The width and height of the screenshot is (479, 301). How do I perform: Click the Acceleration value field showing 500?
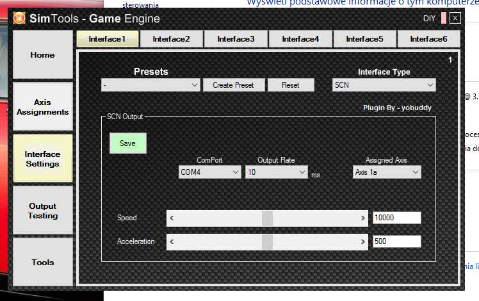[x=397, y=241]
